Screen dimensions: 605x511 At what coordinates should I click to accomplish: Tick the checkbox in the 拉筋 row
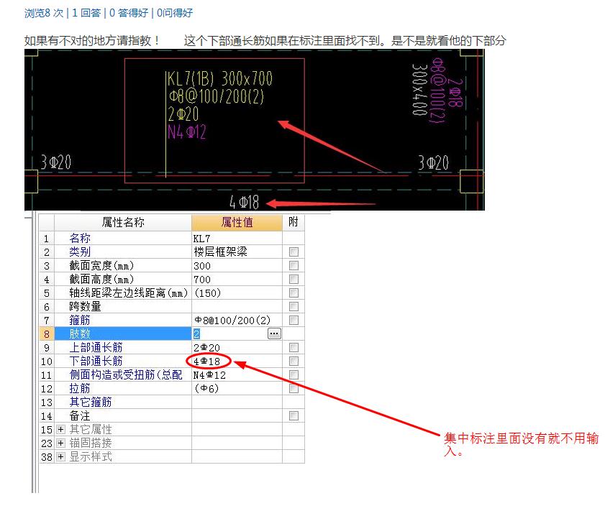[x=294, y=388]
